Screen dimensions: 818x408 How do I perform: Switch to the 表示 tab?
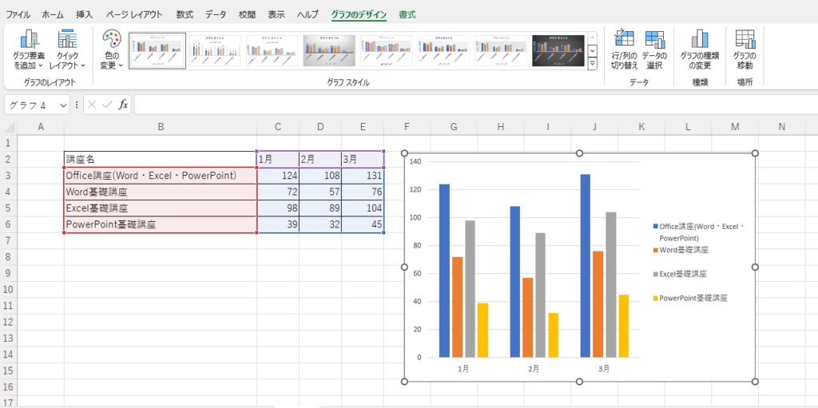click(276, 14)
